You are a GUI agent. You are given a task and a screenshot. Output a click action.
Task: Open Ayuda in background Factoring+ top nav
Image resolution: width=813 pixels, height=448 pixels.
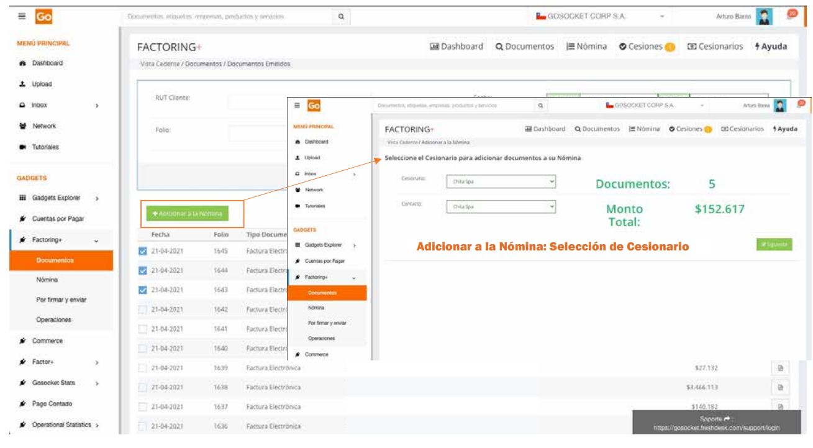tap(771, 47)
